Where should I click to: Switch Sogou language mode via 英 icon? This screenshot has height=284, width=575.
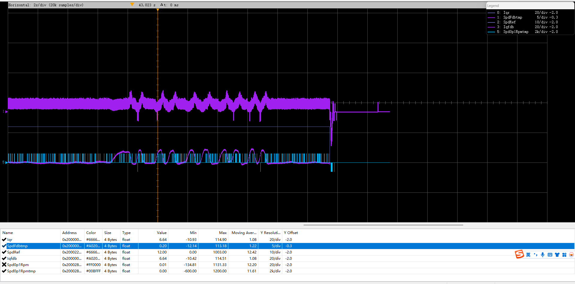tap(528, 255)
